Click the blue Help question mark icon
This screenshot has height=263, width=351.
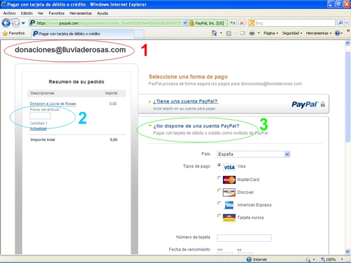(337, 33)
